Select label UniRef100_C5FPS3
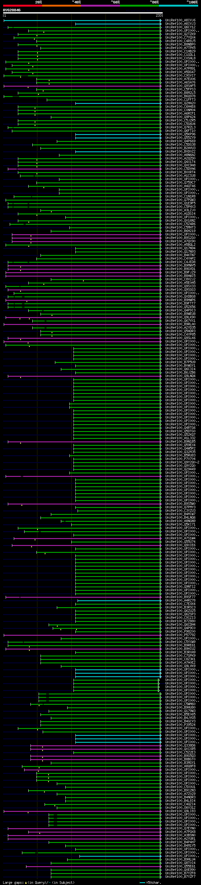Screen dimensions: 201x885 click(180, 89)
